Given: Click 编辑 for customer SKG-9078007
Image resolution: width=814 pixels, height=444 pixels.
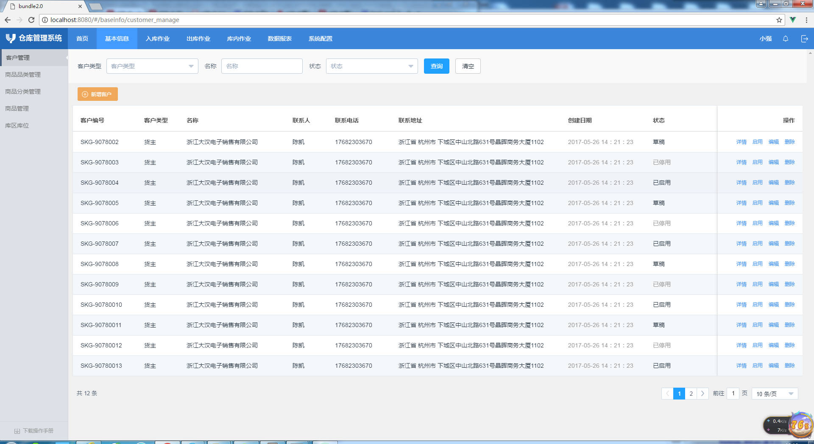Looking at the screenshot, I should [x=774, y=244].
